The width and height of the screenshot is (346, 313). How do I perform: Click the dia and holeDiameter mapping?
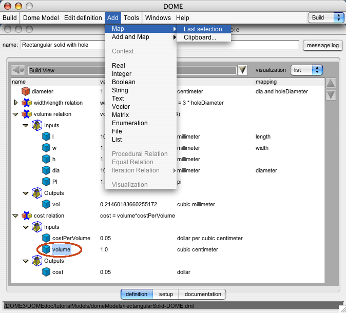[x=281, y=91]
